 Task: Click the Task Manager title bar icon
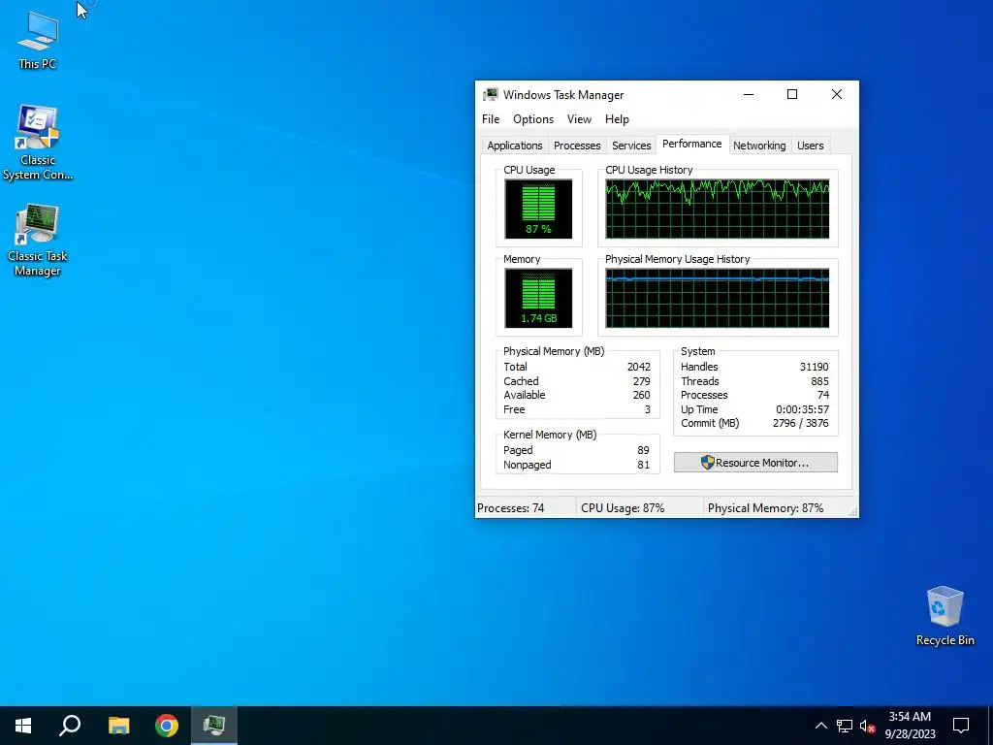(490, 95)
